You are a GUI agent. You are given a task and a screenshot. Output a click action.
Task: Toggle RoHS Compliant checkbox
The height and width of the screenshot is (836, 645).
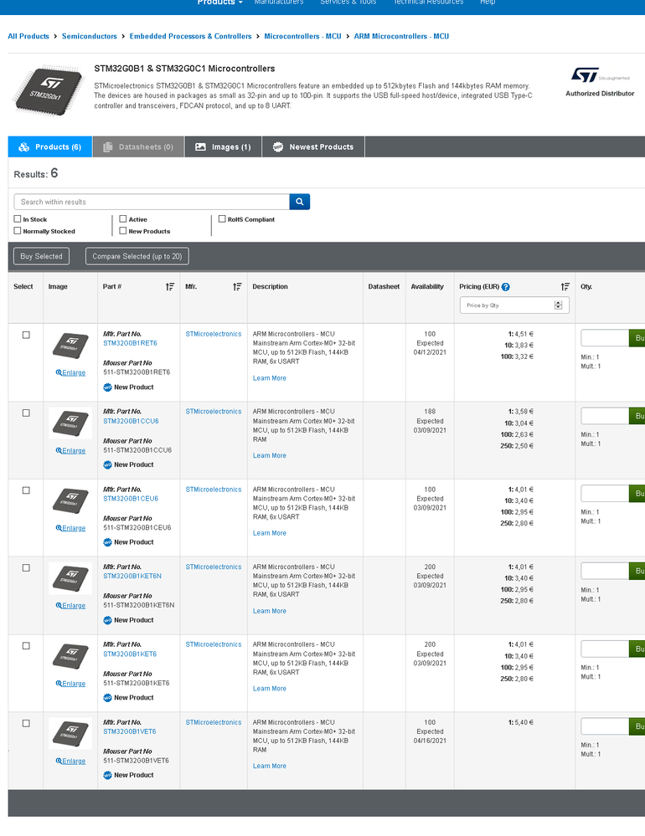[x=222, y=218]
